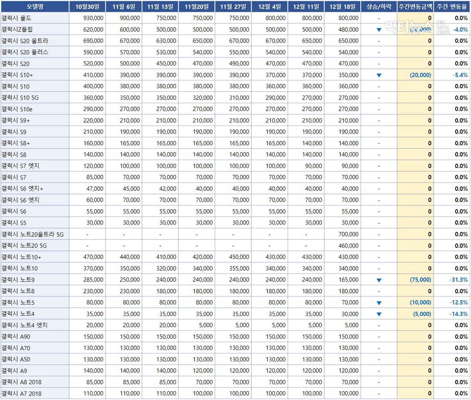Select the 12월 18일 column header

click(x=342, y=7)
